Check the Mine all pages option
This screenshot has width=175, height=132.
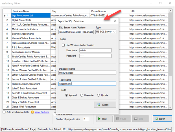55,114
